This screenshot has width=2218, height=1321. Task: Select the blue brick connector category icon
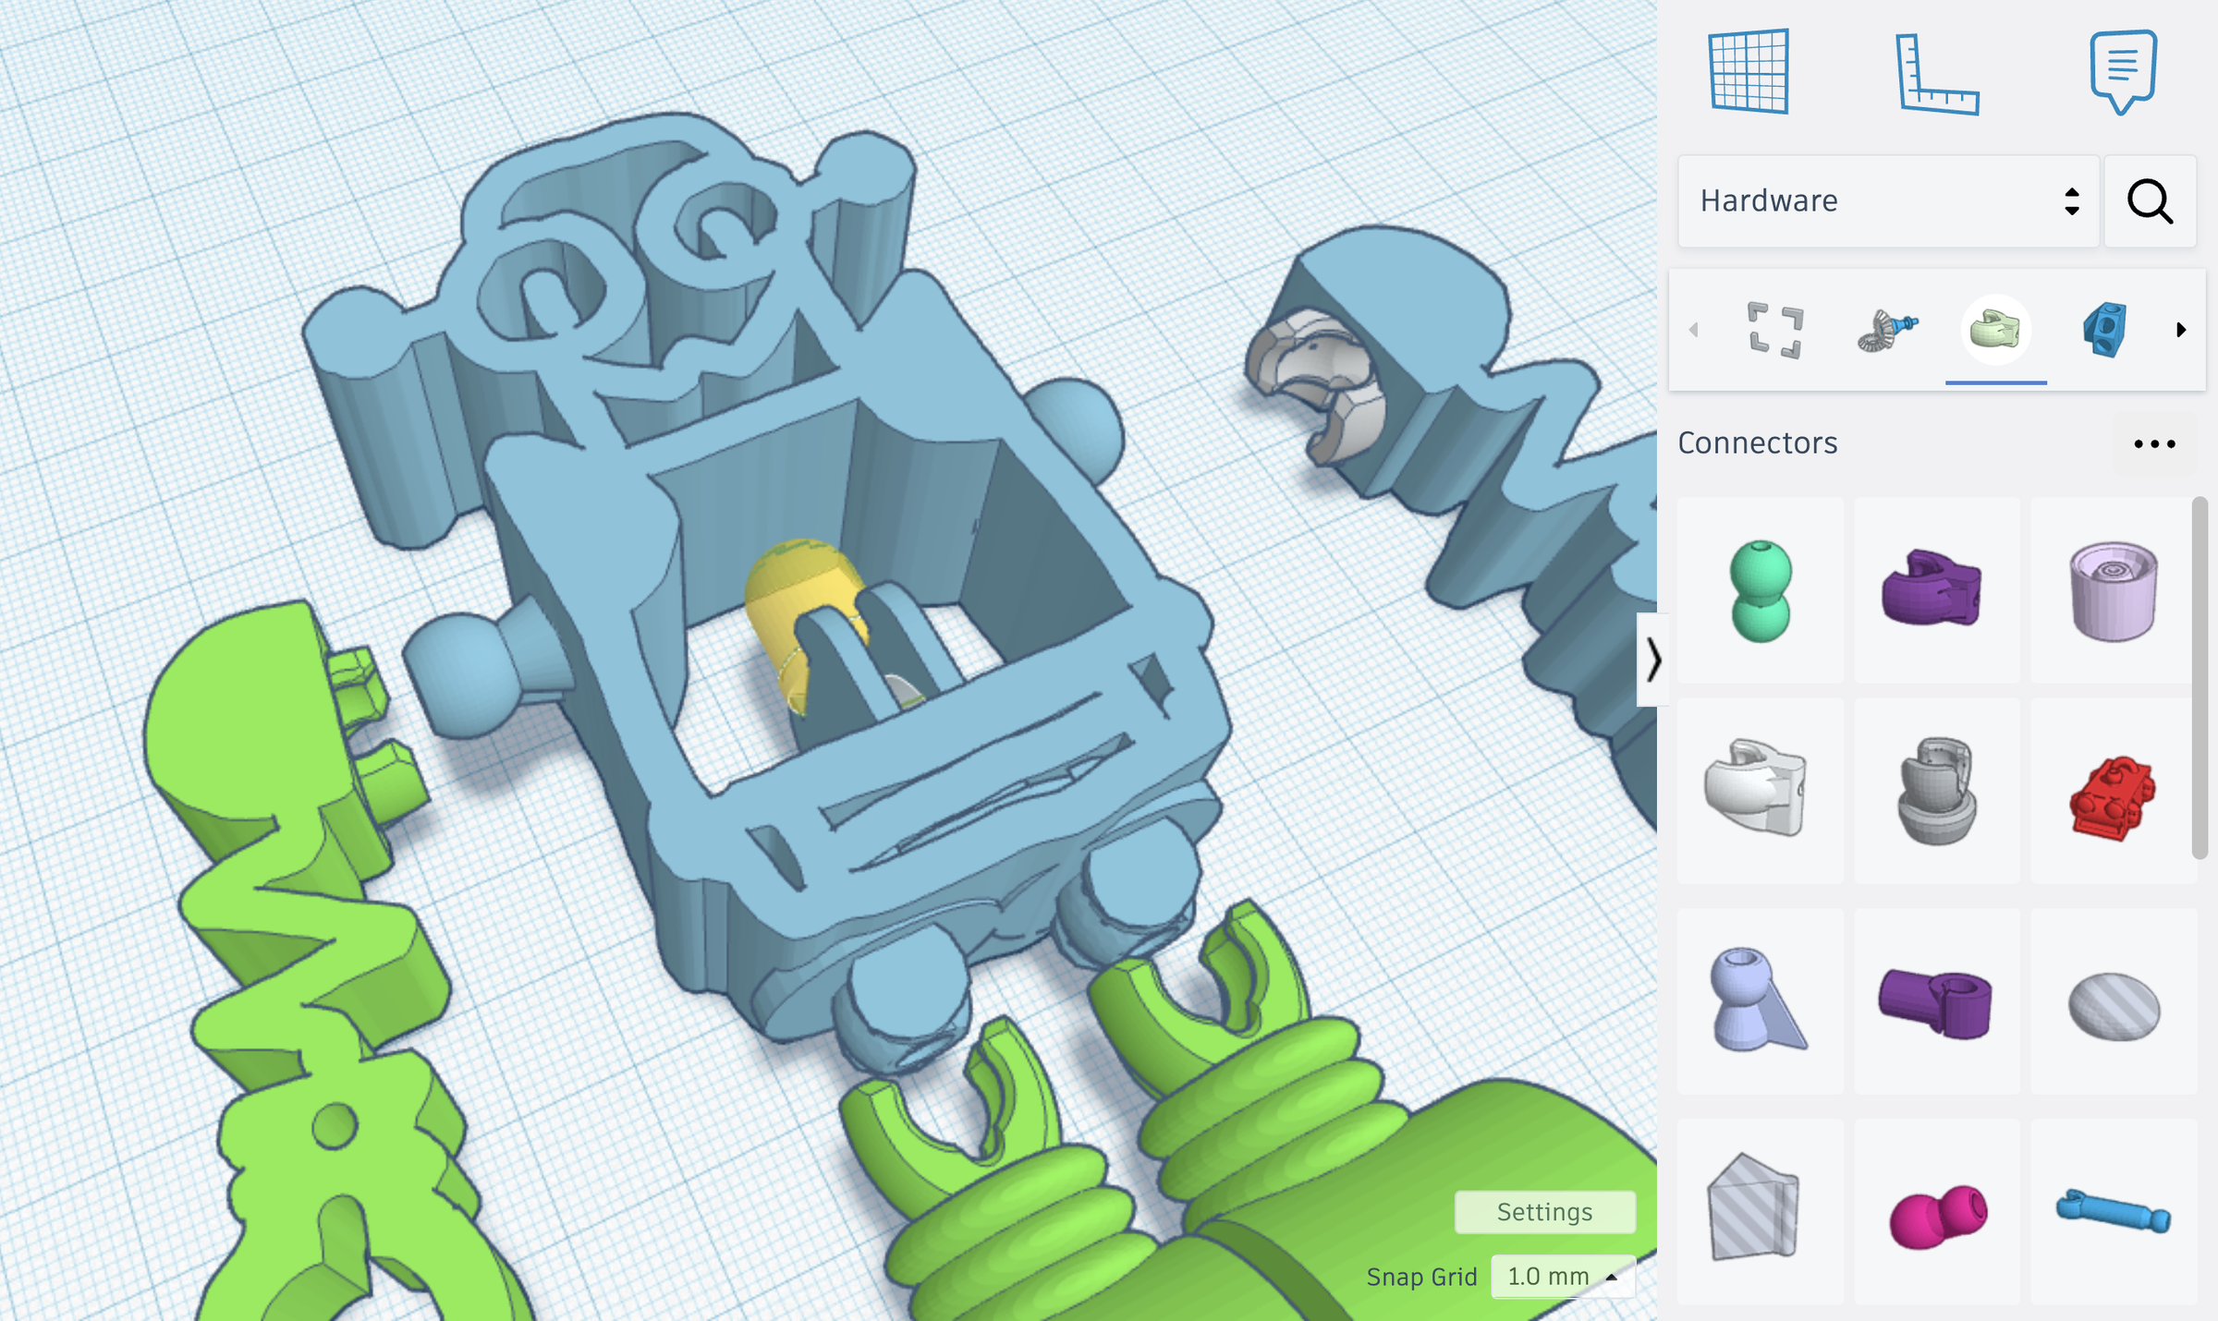[2103, 330]
